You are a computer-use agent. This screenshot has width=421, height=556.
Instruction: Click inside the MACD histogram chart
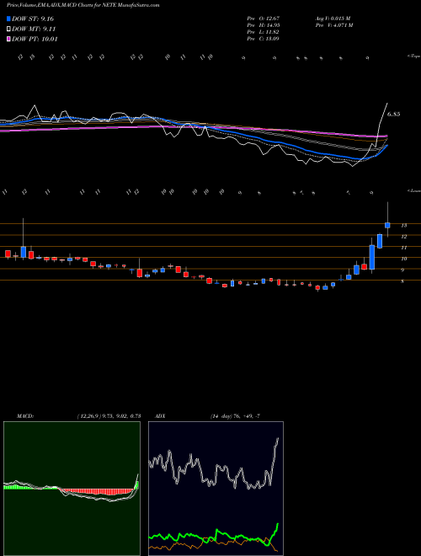[72, 489]
